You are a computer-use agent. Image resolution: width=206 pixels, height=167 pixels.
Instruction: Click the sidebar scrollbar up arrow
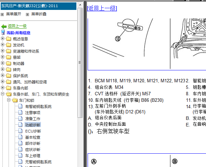click(x=80, y=5)
